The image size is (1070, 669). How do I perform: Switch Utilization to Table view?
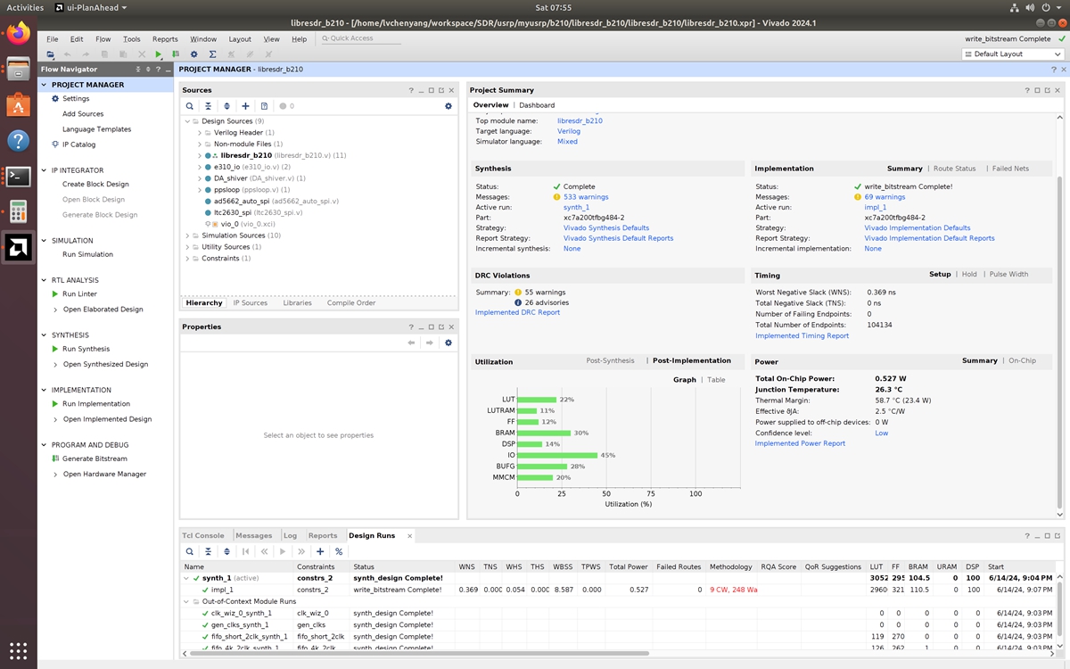click(x=716, y=380)
